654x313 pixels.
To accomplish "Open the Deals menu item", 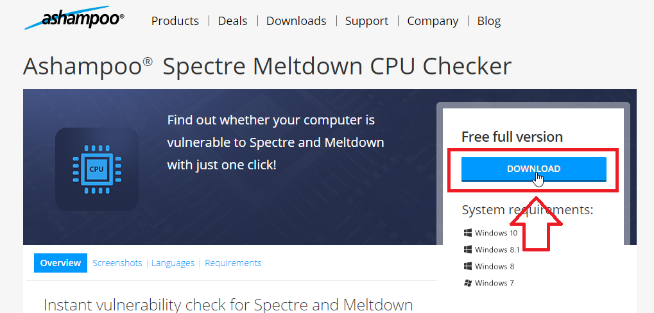I will [233, 21].
